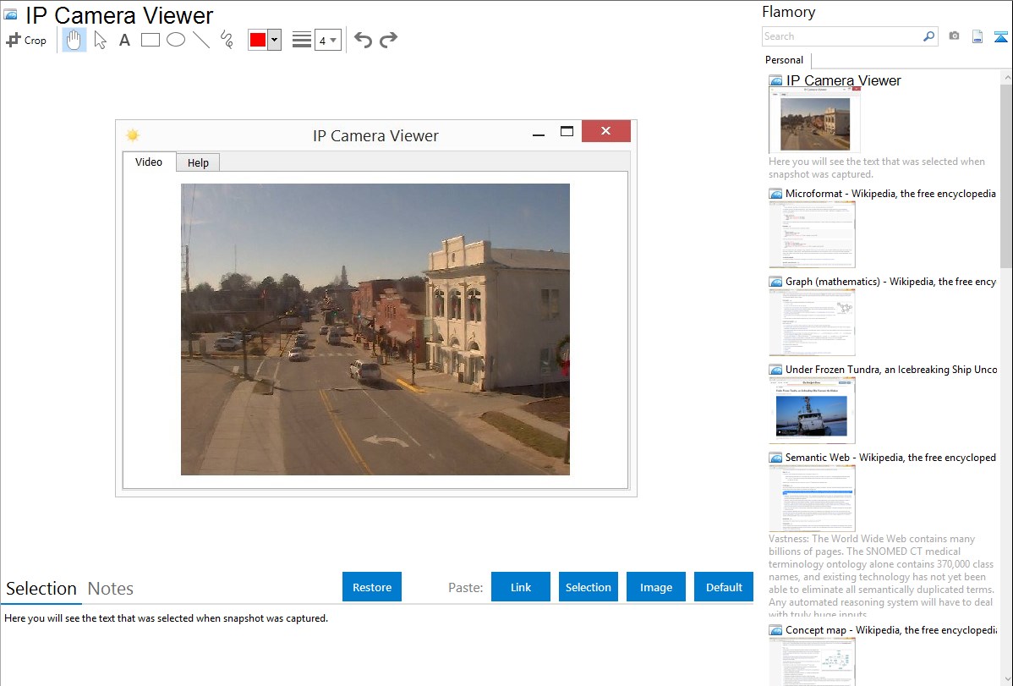Undo the last annotation
The height and width of the screenshot is (686, 1013).
[x=363, y=40]
